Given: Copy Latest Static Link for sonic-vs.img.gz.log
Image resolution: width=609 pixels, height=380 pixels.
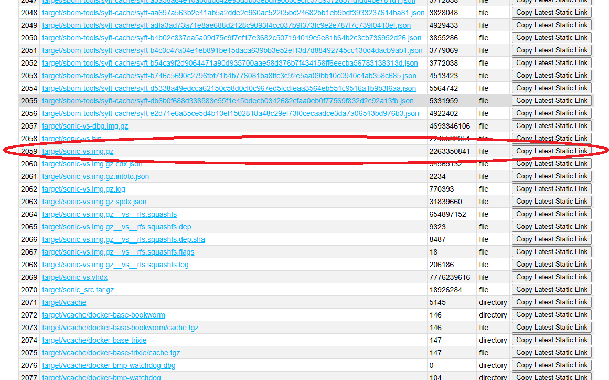Looking at the screenshot, I should pyautogui.click(x=551, y=188).
